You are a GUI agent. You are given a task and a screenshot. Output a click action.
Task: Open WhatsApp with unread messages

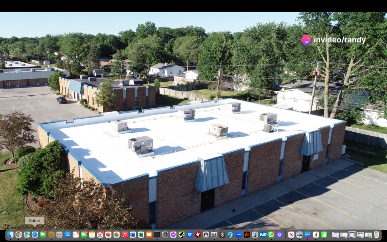[271, 234]
